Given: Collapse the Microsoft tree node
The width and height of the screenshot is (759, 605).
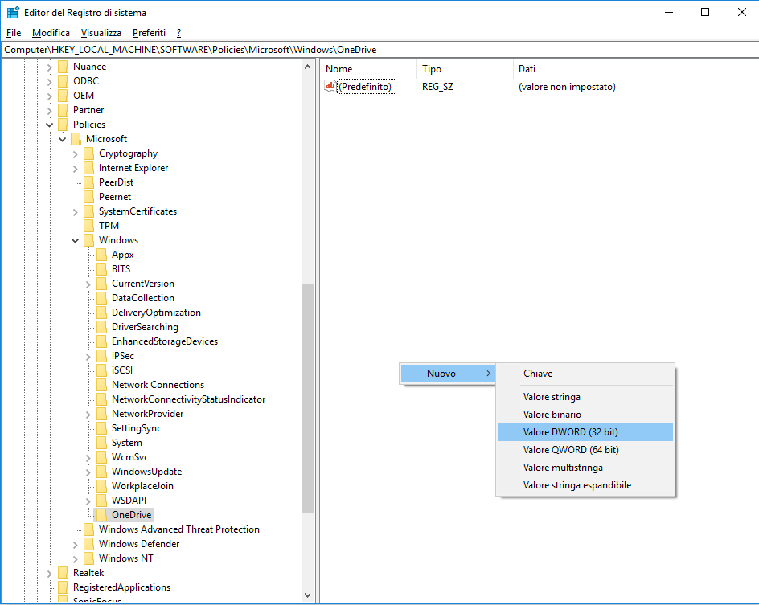Looking at the screenshot, I should point(62,138).
